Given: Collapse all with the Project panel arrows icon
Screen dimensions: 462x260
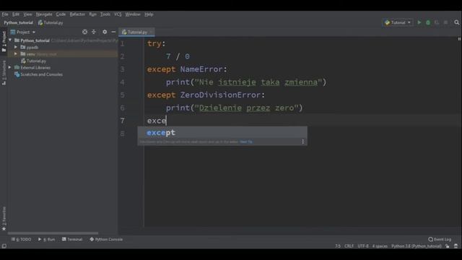Looking at the screenshot, I should [x=94, y=32].
